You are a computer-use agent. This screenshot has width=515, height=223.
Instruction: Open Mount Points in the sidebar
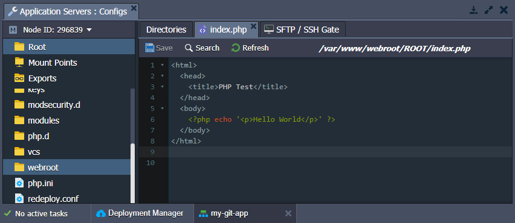(x=69, y=63)
